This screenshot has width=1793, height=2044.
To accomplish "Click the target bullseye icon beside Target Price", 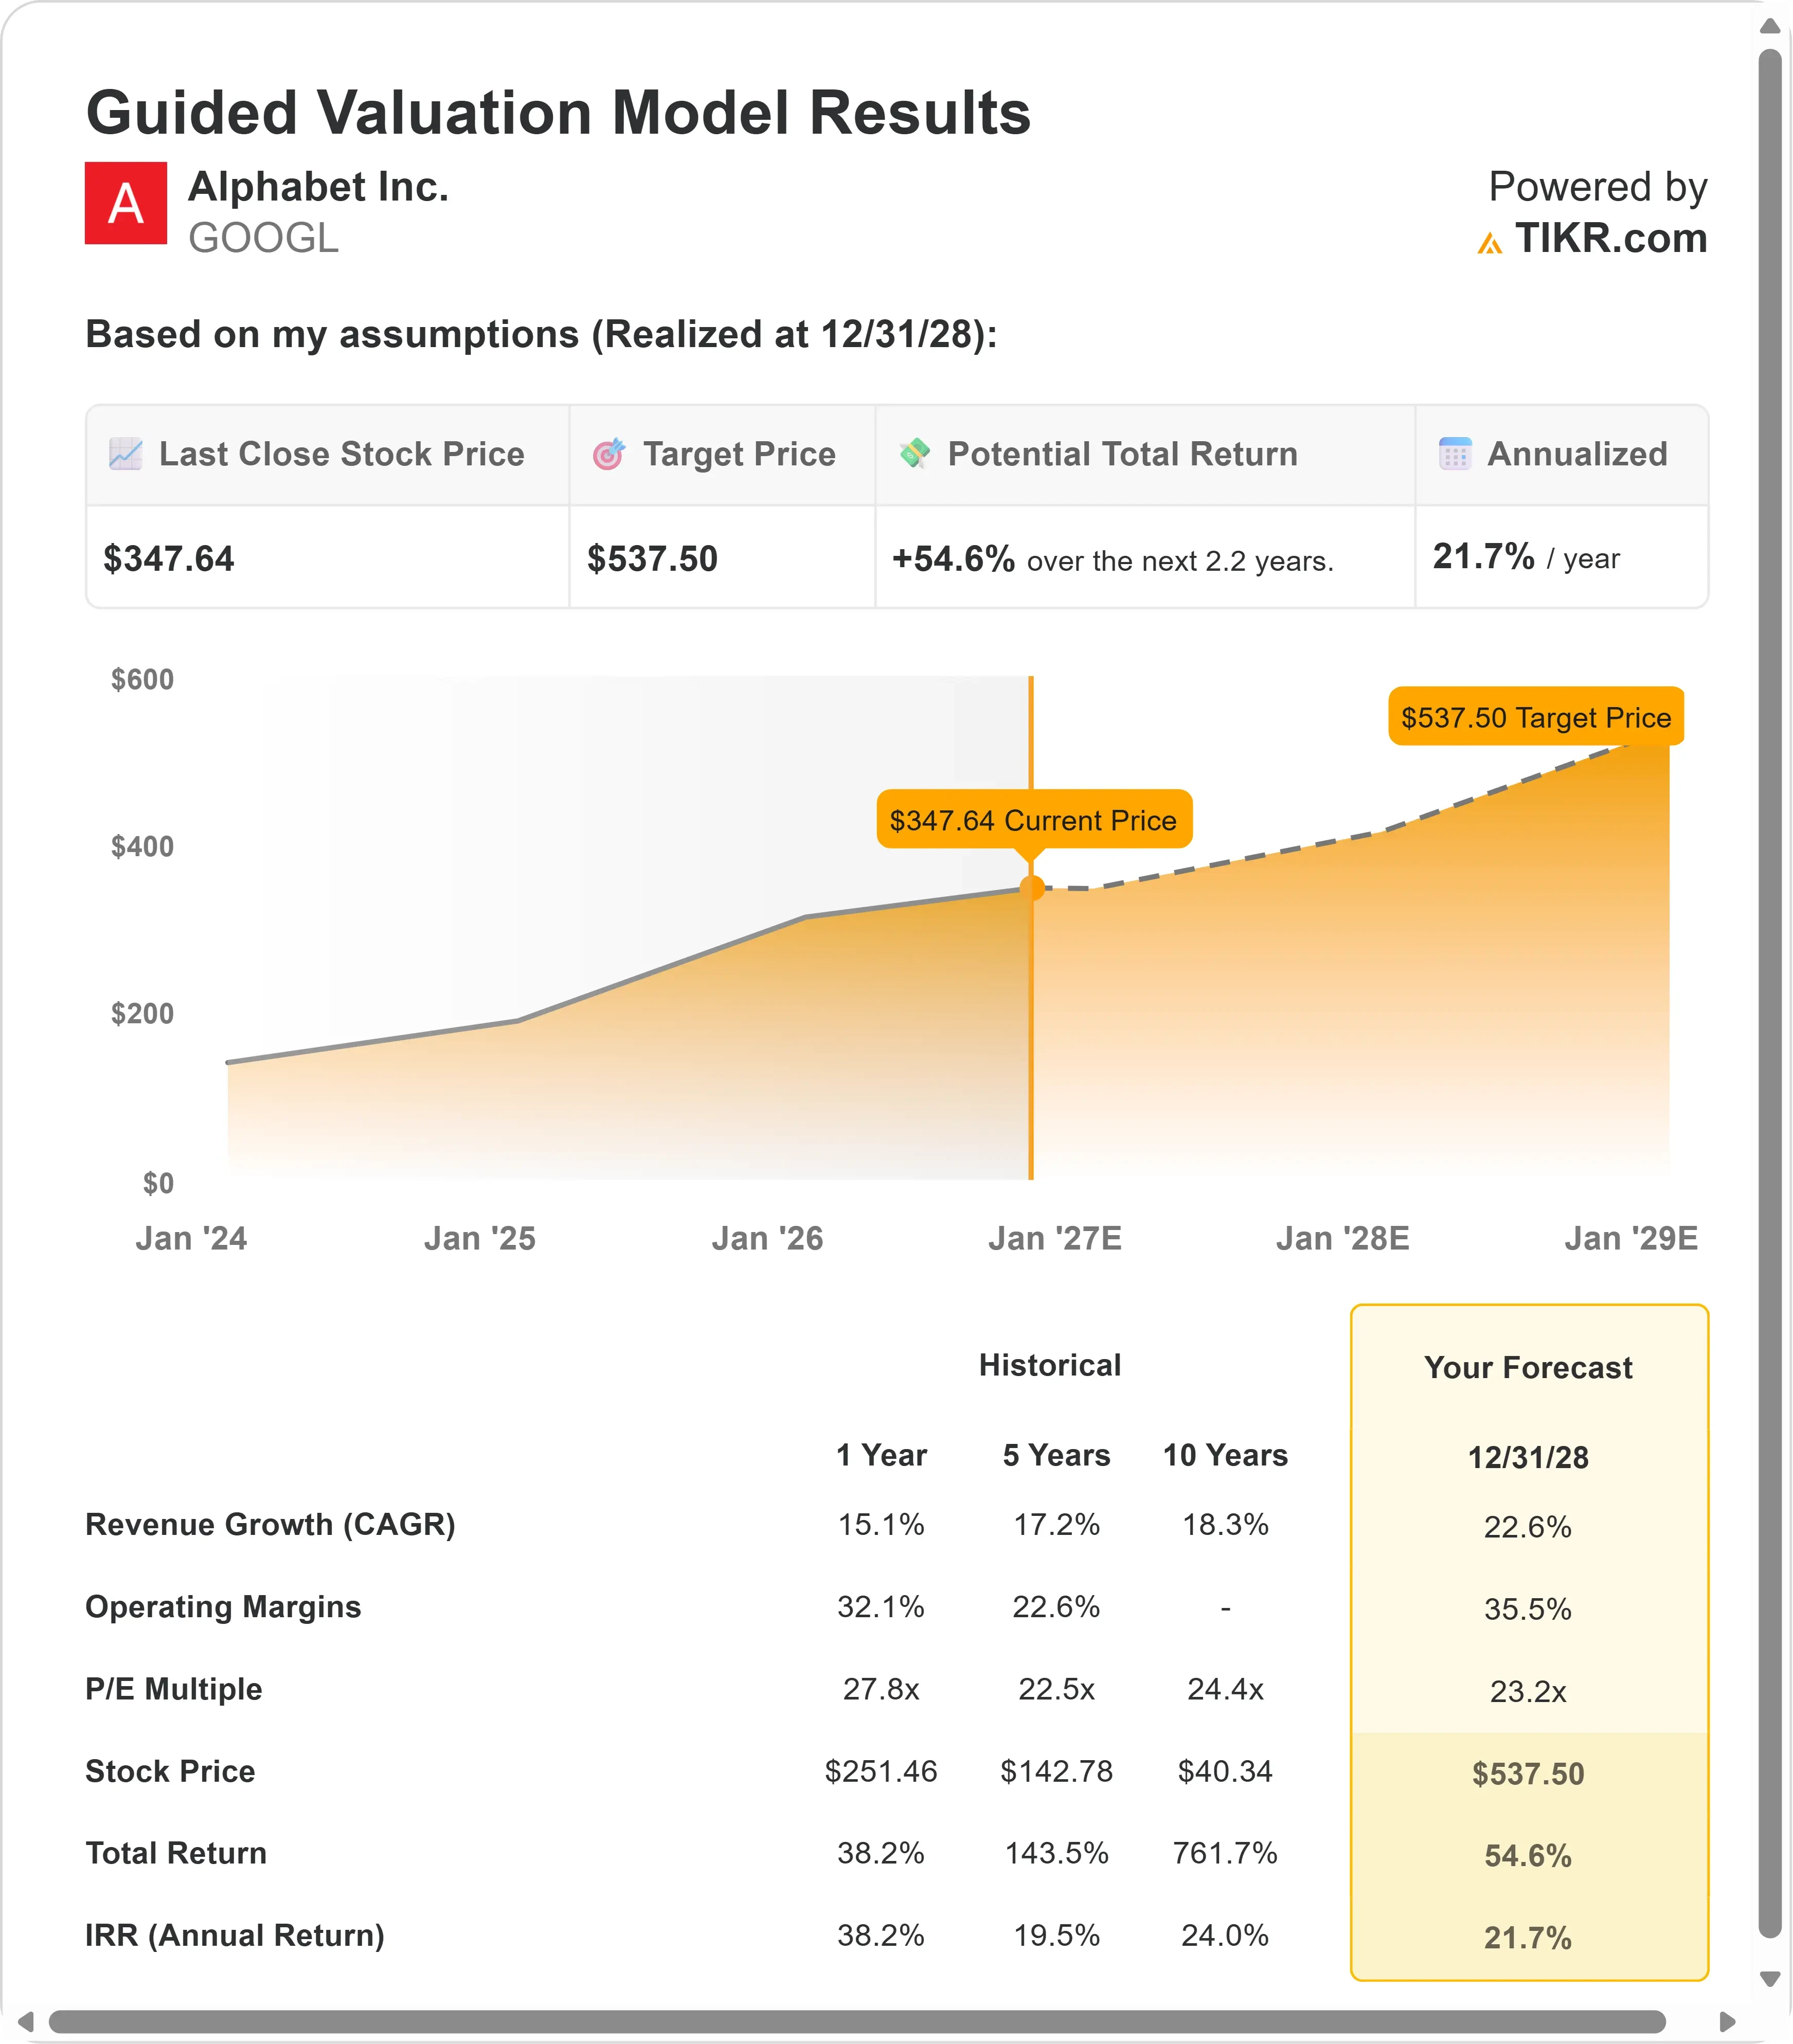I will [x=608, y=454].
